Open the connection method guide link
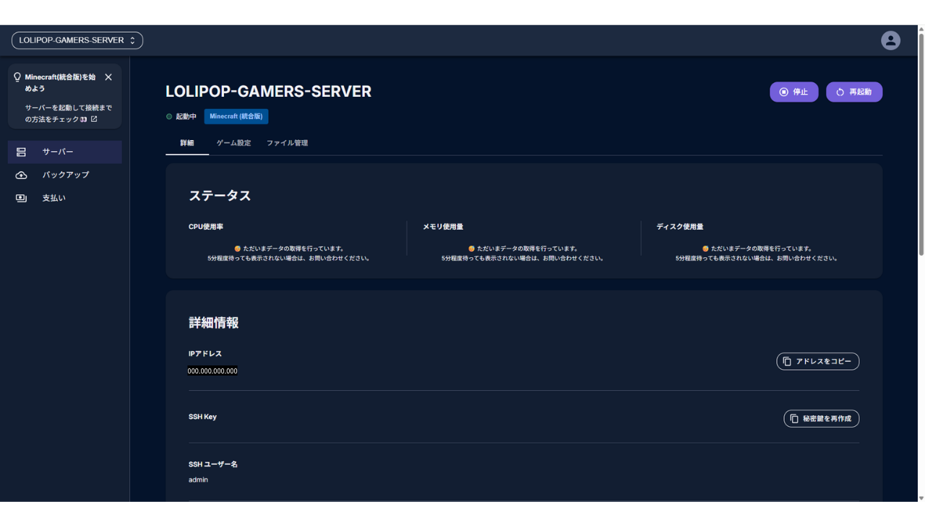Viewport: 925px width, 520px height. click(x=69, y=113)
